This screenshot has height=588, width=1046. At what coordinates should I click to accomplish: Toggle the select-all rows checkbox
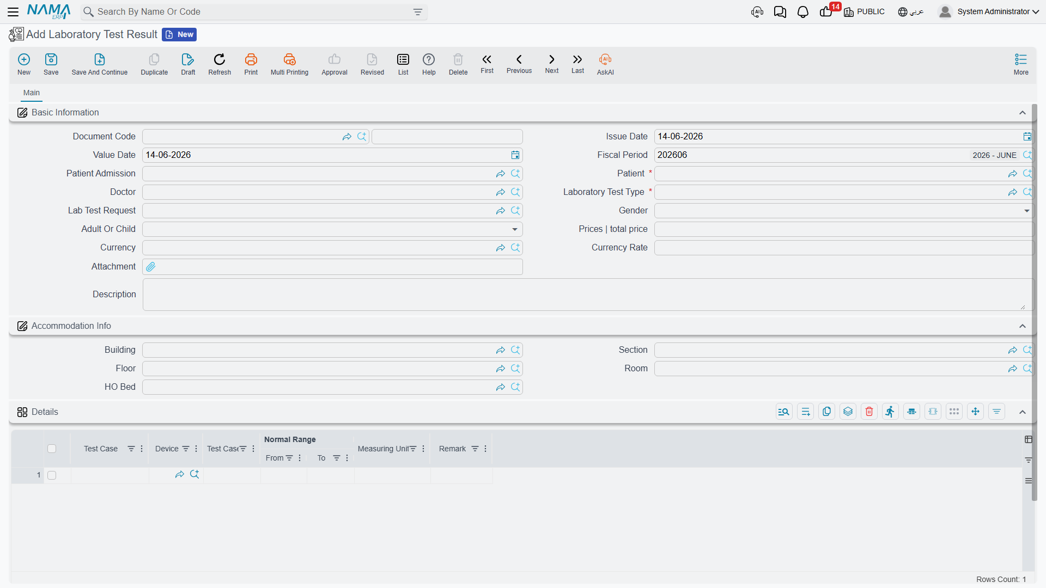[52, 449]
